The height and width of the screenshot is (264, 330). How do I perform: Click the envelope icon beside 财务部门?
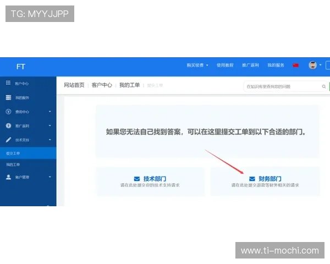click(x=252, y=179)
